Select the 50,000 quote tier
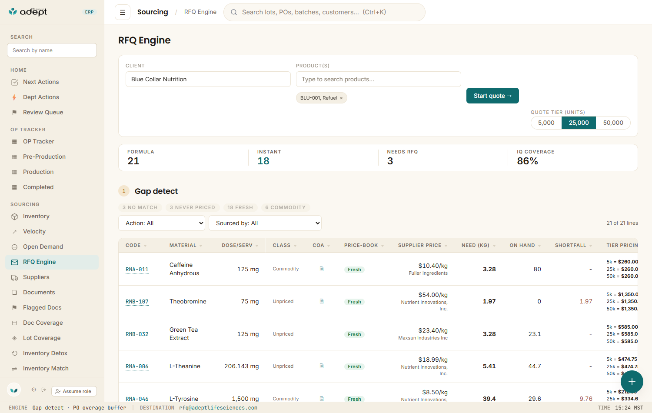This screenshot has height=413, width=652. [613, 123]
